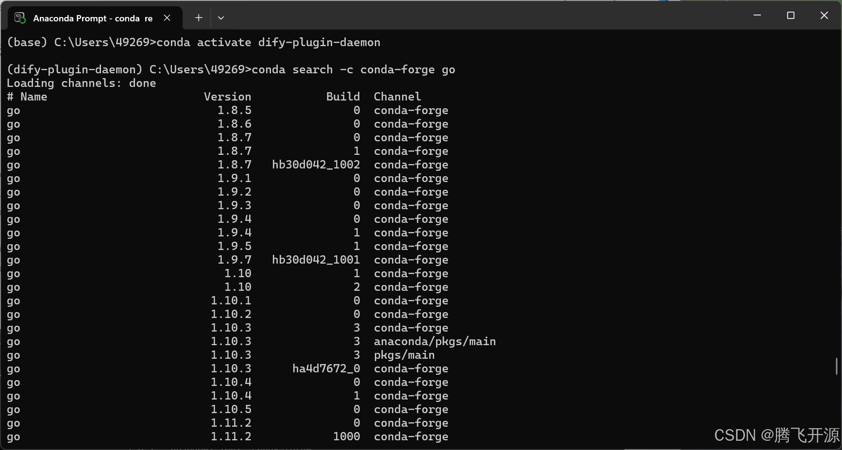The height and width of the screenshot is (450, 842).
Task: Click the Build column header
Action: 343,97
